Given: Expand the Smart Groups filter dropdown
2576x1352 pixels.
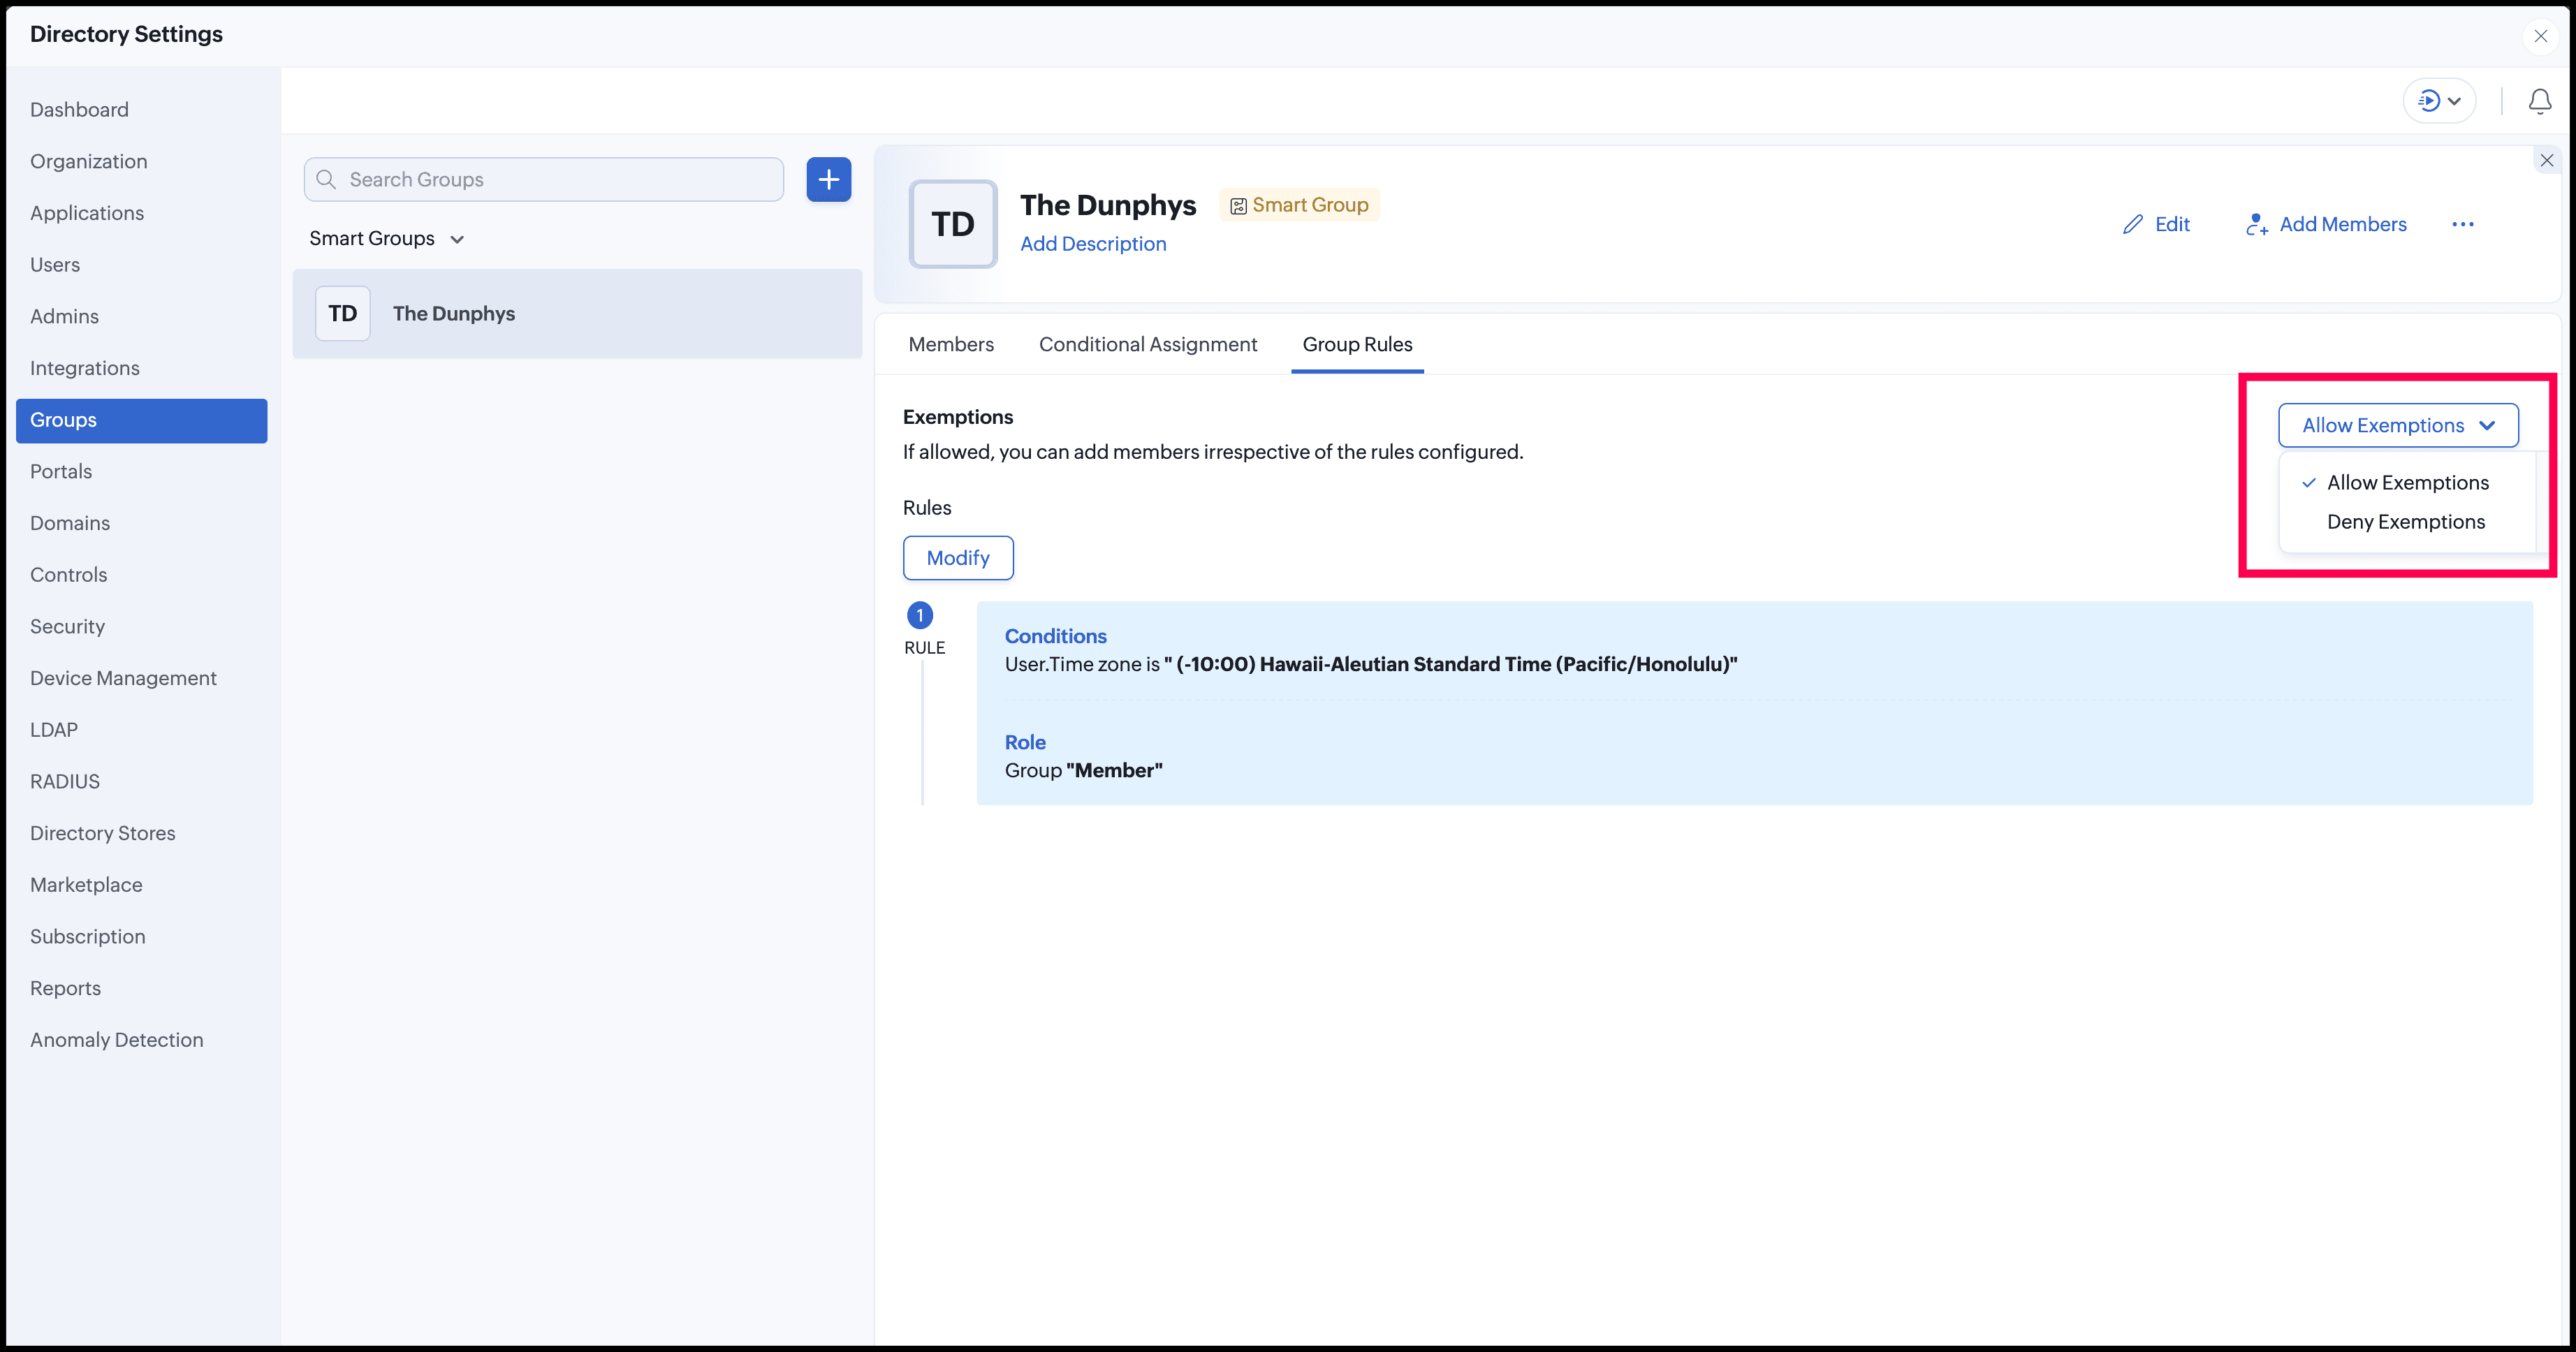Looking at the screenshot, I should 386,239.
